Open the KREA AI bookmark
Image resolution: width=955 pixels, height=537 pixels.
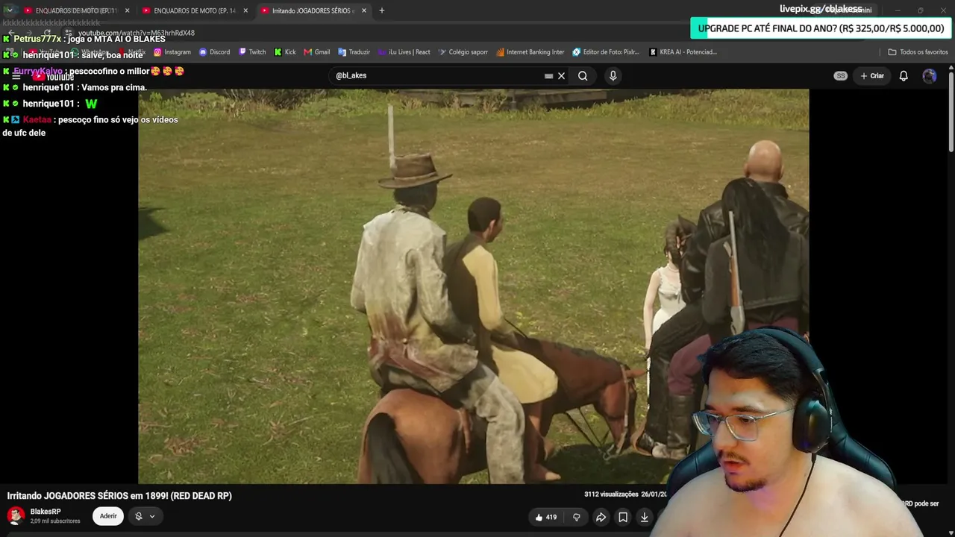click(x=683, y=52)
